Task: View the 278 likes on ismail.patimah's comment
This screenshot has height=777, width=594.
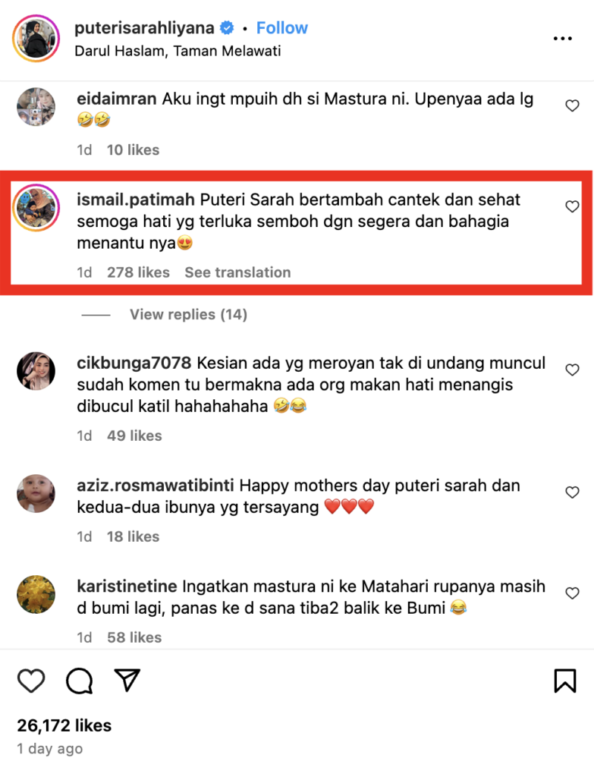Action: point(138,272)
